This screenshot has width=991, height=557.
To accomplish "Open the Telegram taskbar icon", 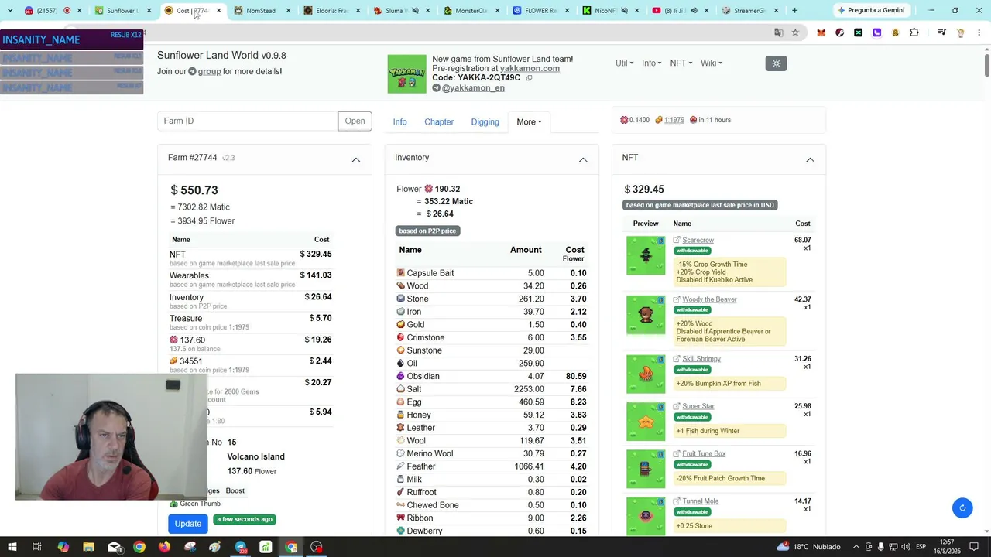I will [x=240, y=547].
